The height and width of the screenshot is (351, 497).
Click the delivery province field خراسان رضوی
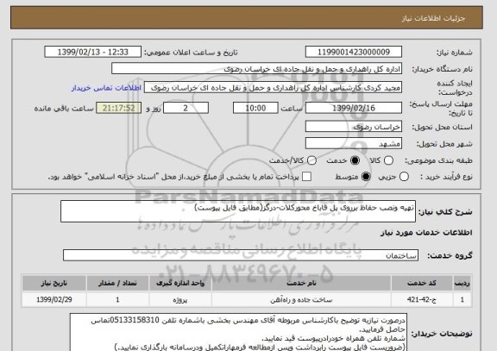(x=354, y=127)
